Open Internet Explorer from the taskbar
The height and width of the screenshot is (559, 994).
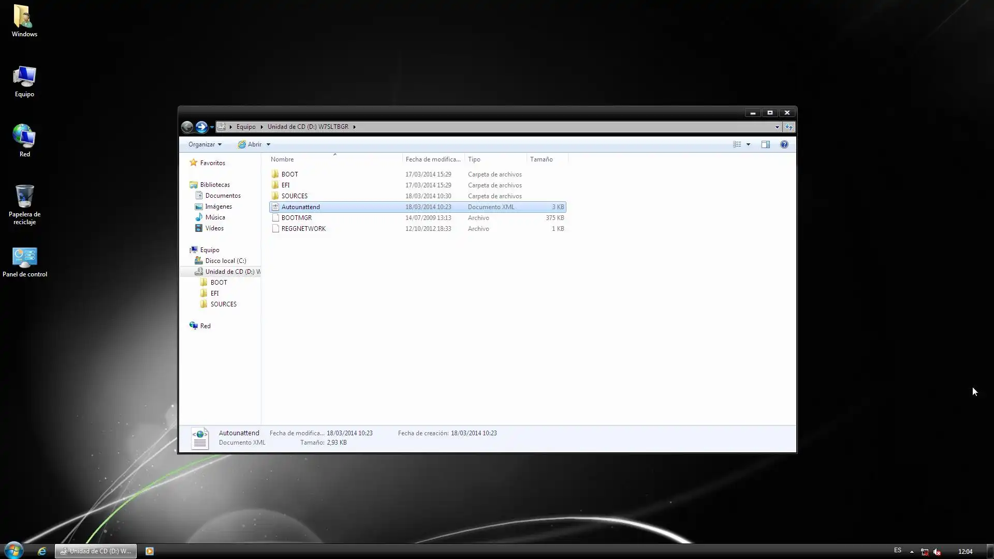[42, 551]
